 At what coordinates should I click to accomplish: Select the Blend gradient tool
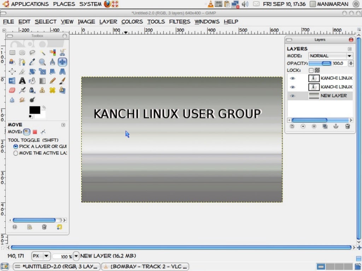click(42, 81)
